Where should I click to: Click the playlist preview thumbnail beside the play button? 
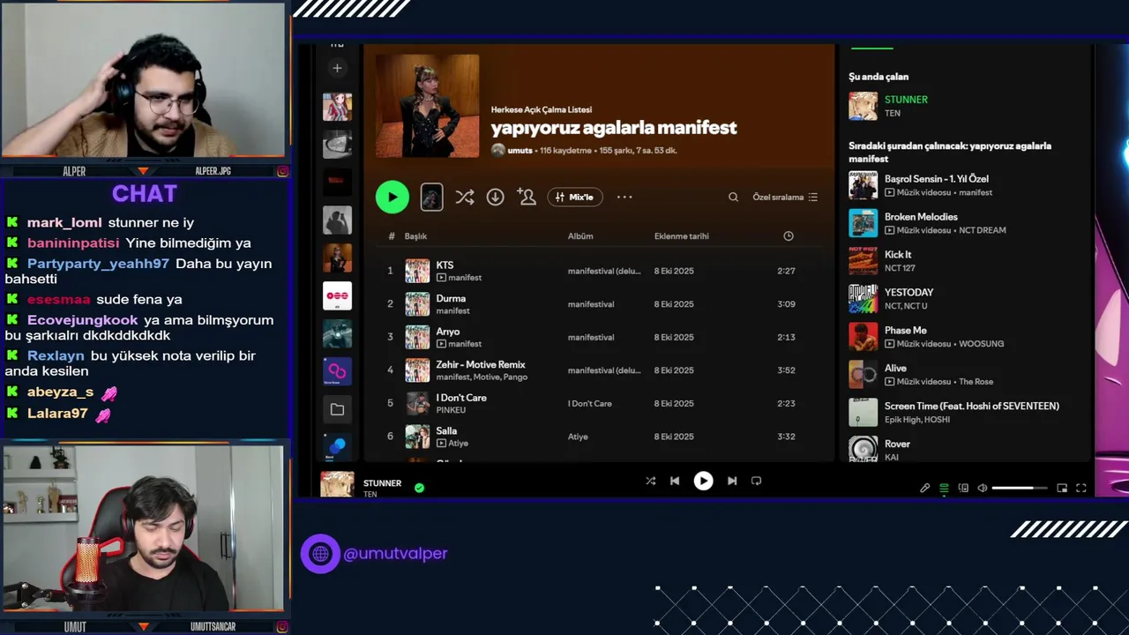(x=431, y=197)
